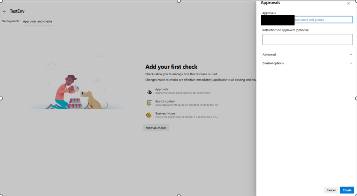The height and width of the screenshot is (196, 357).
Task: Expand the Control options chevron
Action: coord(351,63)
